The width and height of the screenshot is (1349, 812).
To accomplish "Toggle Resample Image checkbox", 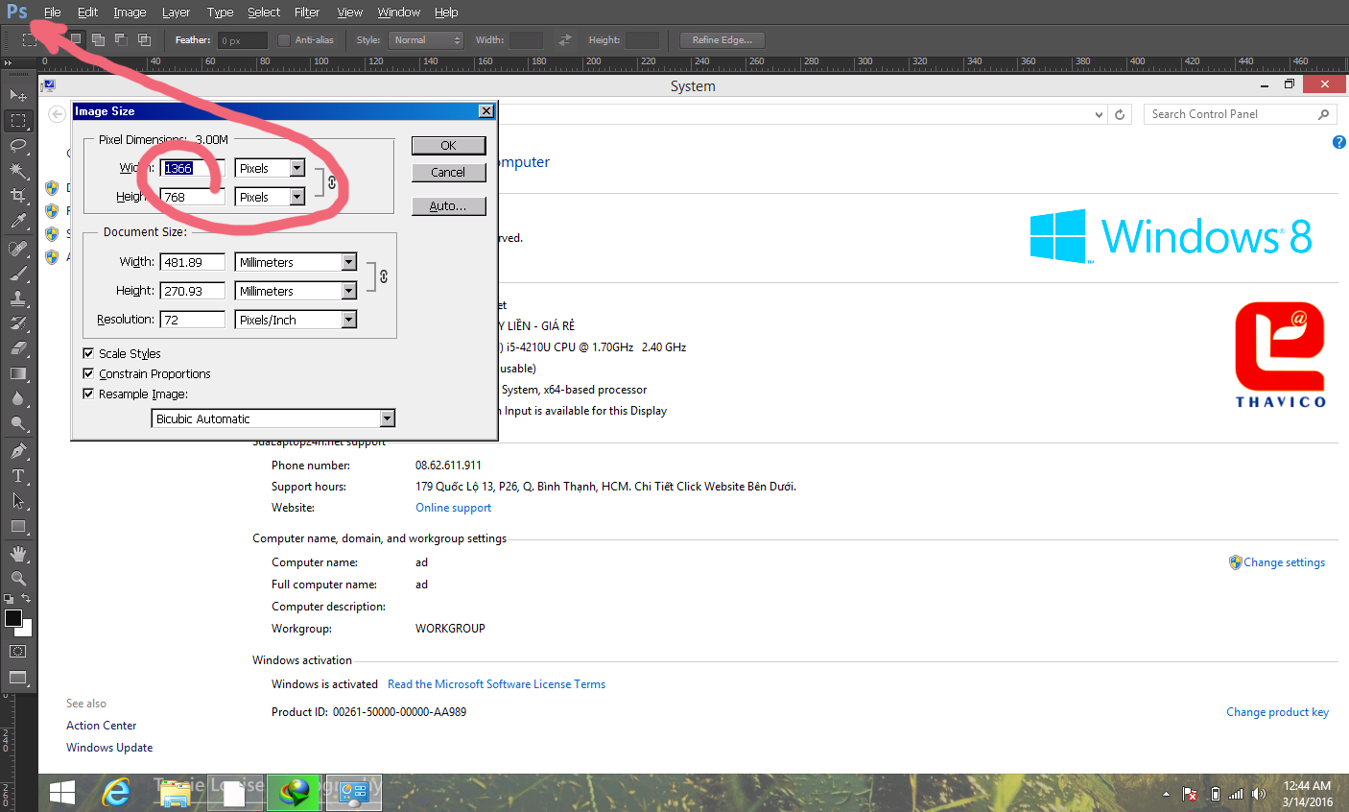I will click(x=88, y=394).
